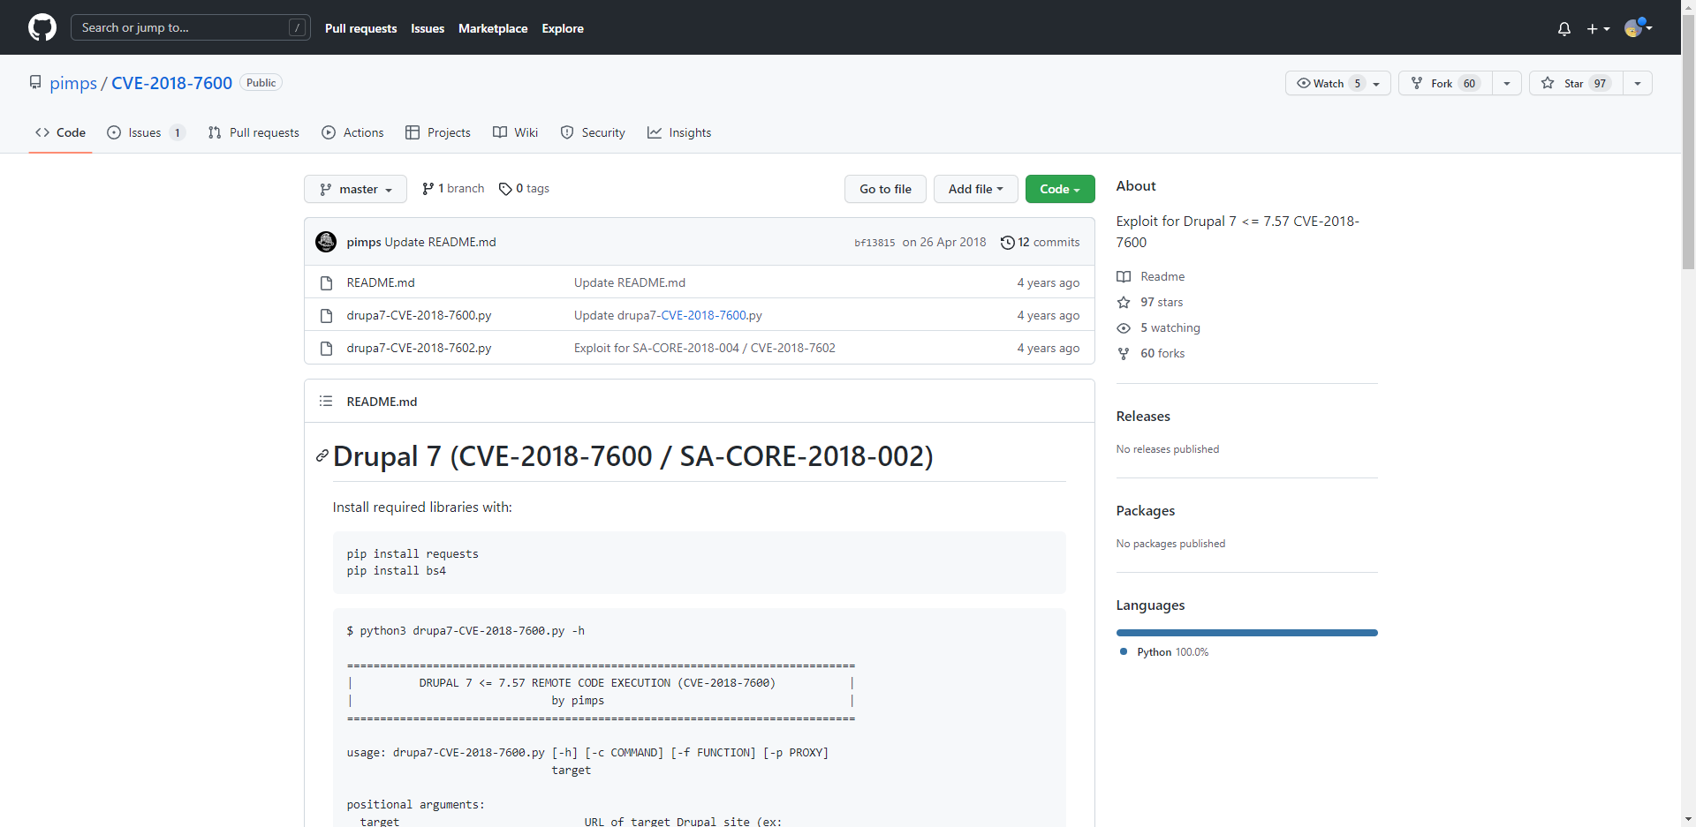Open Issues in top navigation
This screenshot has height=827, width=1696.
click(428, 28)
